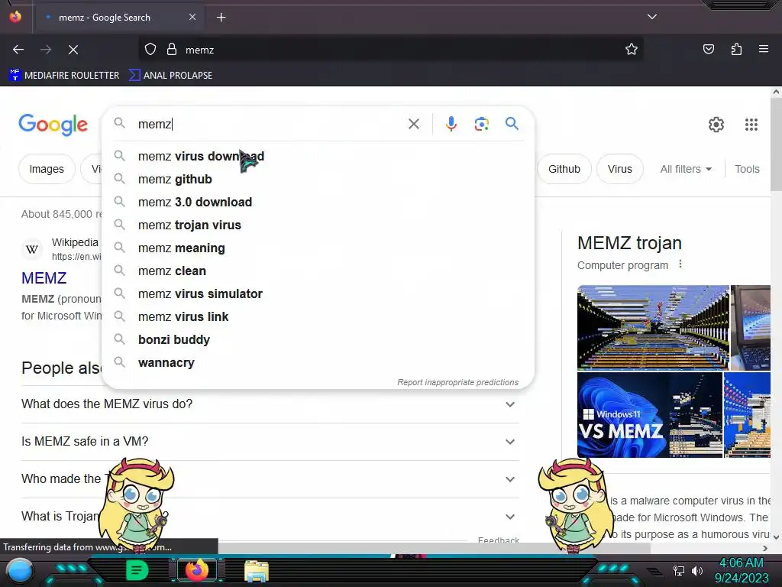Expand the Who made the question
This screenshot has height=587, width=782.
click(x=270, y=479)
